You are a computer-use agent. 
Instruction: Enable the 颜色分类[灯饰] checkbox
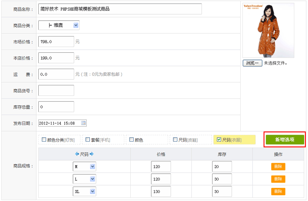(44, 140)
